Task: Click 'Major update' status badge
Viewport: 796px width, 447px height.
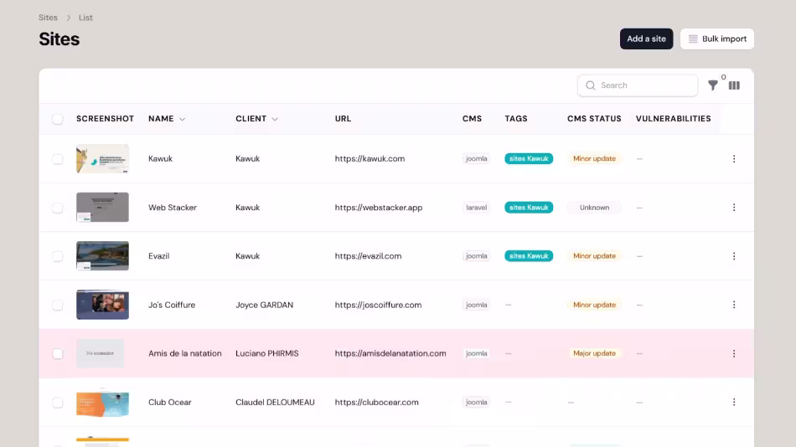Action: [x=594, y=353]
